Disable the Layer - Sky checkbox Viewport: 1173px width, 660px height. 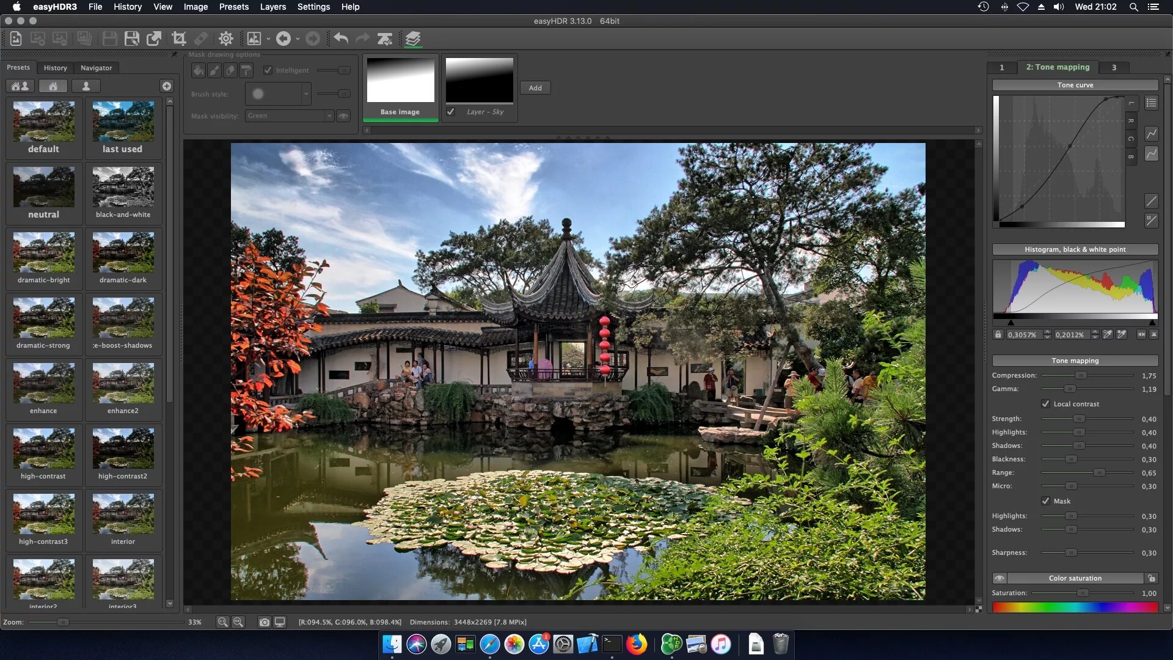(451, 112)
